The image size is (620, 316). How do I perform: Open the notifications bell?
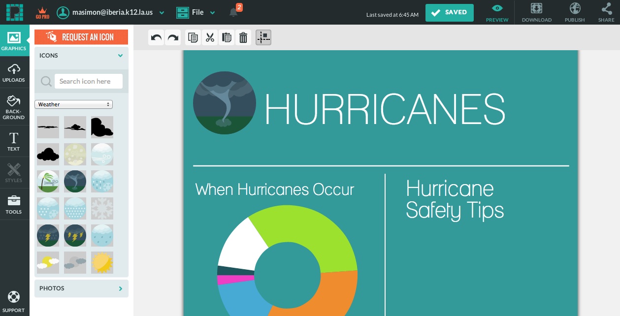point(233,12)
